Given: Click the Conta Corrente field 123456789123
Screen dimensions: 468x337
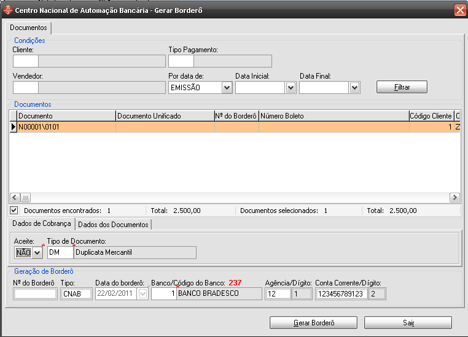Looking at the screenshot, I should pos(341,294).
